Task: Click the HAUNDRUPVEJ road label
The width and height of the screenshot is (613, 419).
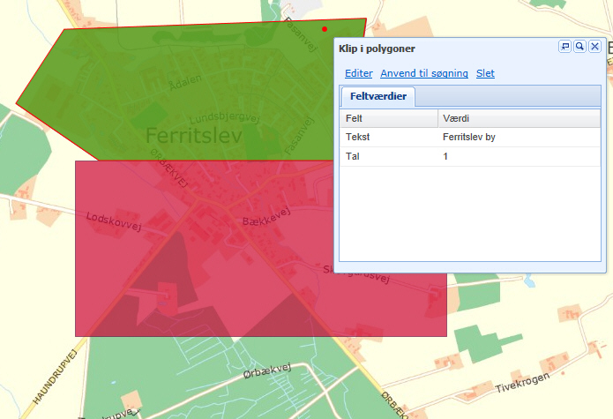Action: pyautogui.click(x=55, y=377)
